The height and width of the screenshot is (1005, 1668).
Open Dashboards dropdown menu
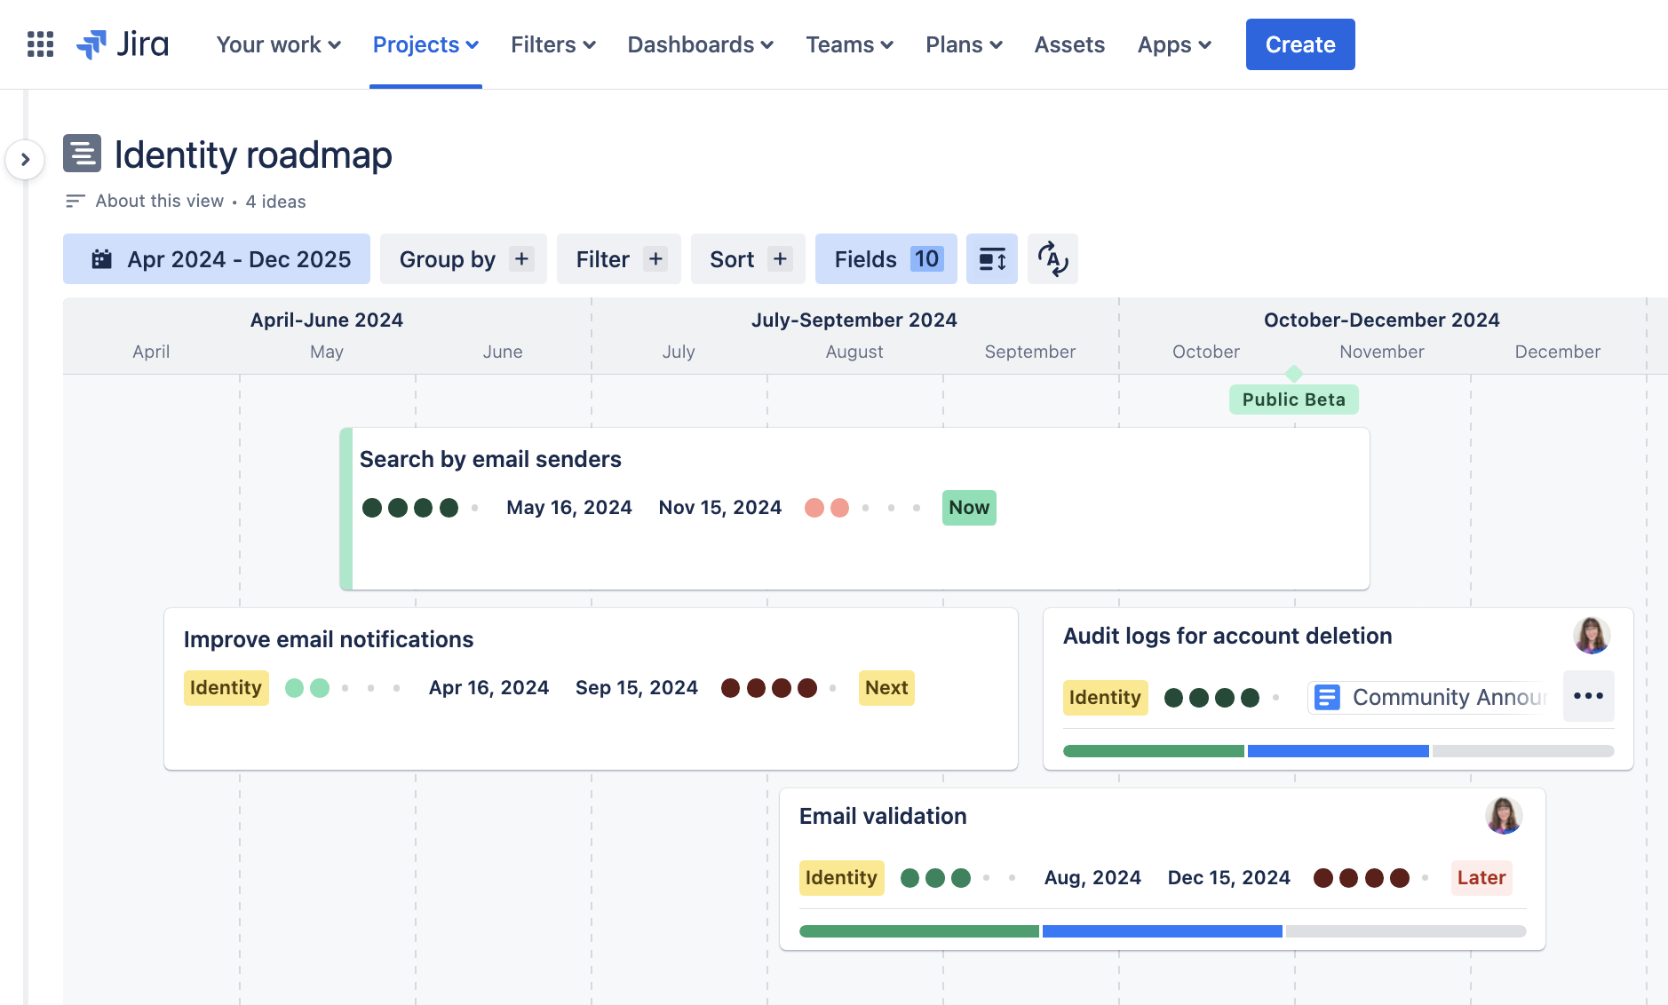pos(701,44)
